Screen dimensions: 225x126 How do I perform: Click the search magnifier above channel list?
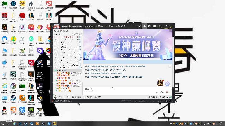coord(67,31)
